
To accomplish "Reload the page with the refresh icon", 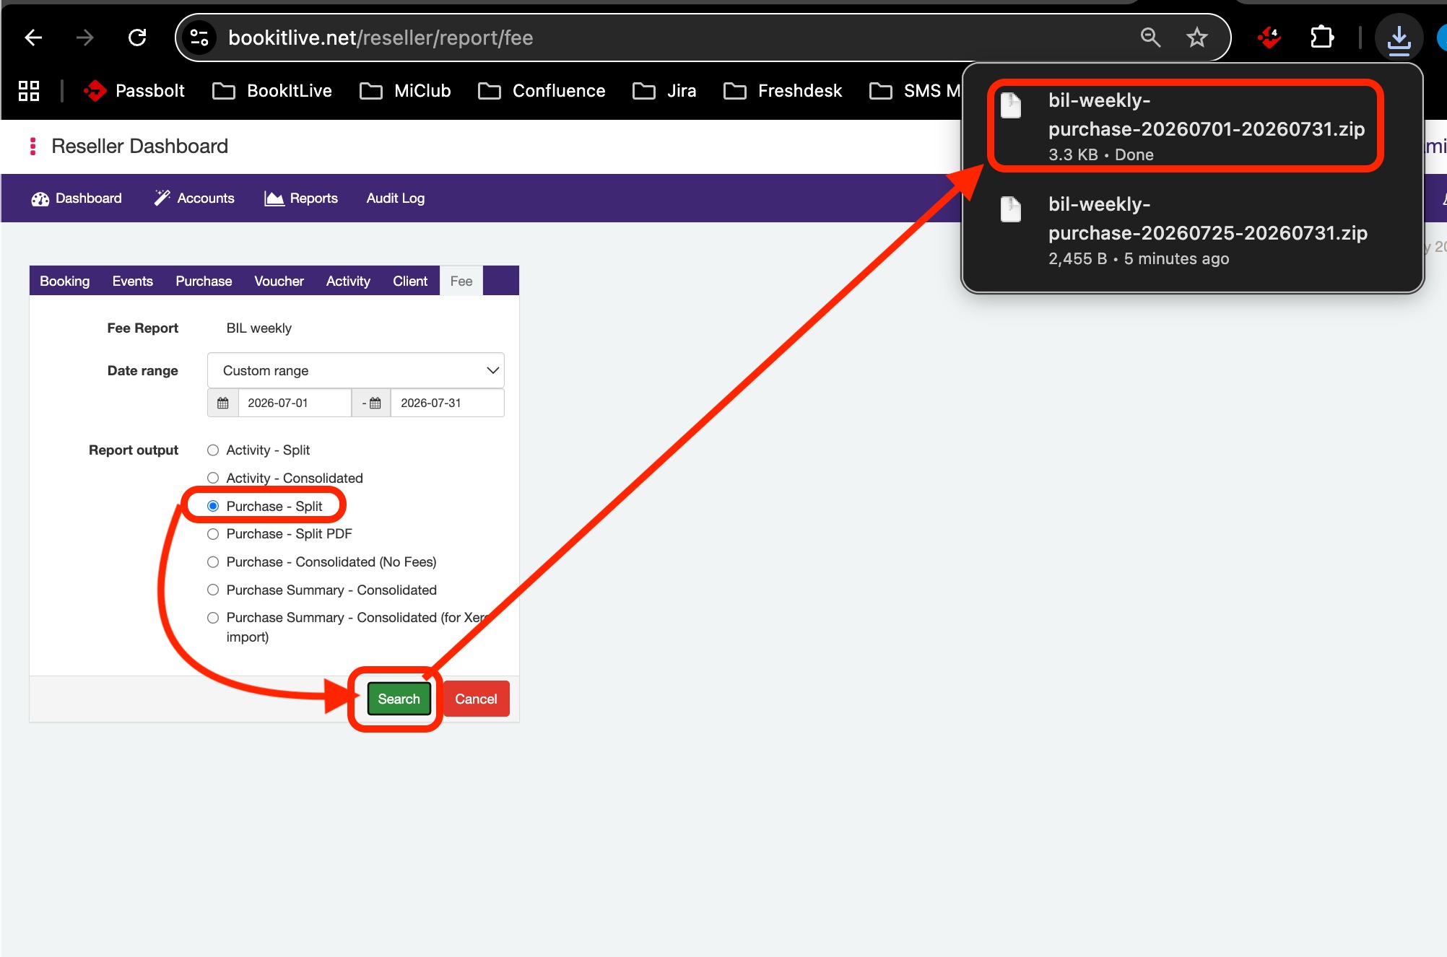I will click(x=137, y=38).
